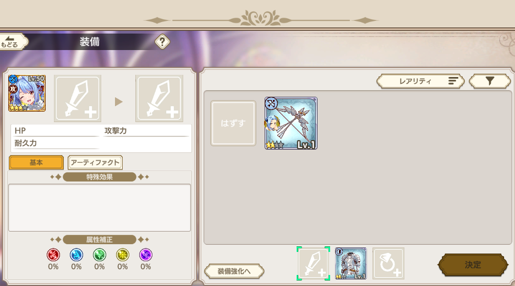Click the blue water element icon
515x286 pixels.
[76, 255]
